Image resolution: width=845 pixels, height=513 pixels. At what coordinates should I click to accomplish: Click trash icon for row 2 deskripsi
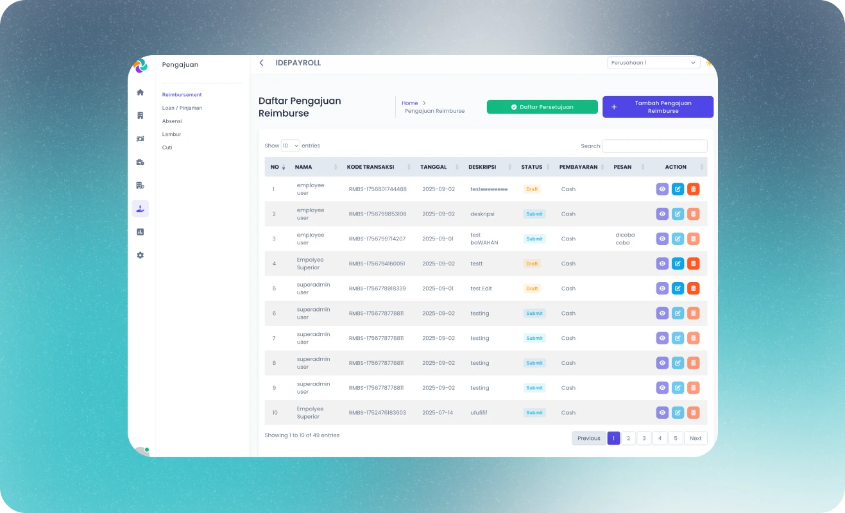(x=693, y=214)
